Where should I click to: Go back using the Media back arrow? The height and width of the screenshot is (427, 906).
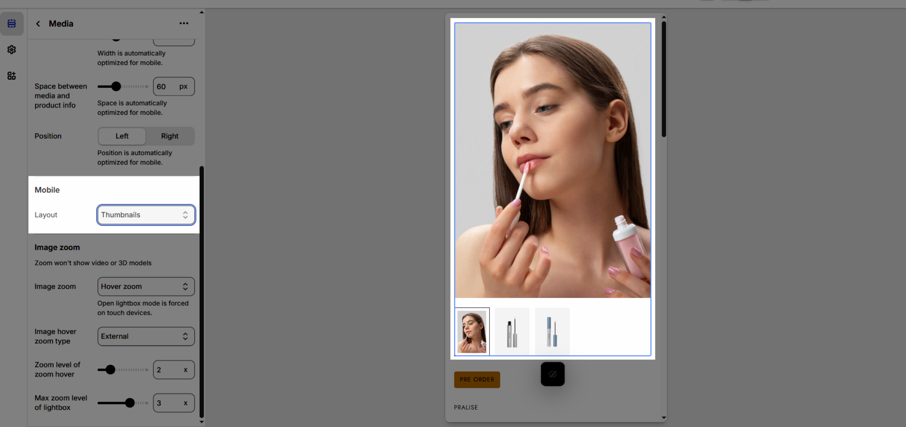pos(38,24)
